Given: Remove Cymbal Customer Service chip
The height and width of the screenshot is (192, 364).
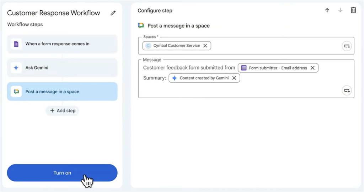Looking at the screenshot, I should pyautogui.click(x=205, y=46).
